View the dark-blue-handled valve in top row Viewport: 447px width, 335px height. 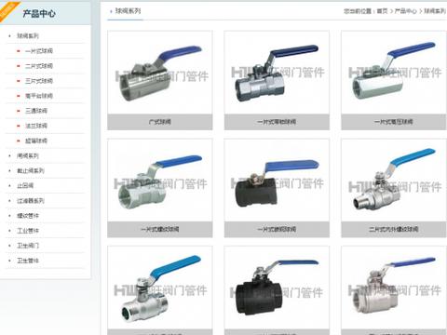[x=277, y=73]
